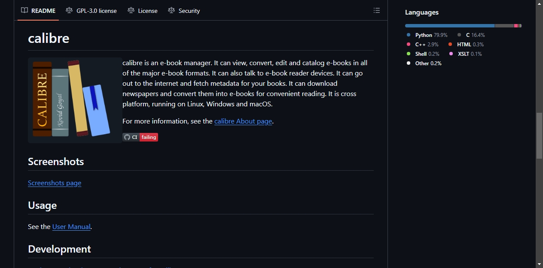543x268 pixels.
Task: Open the README outline menu
Action: pos(377,11)
